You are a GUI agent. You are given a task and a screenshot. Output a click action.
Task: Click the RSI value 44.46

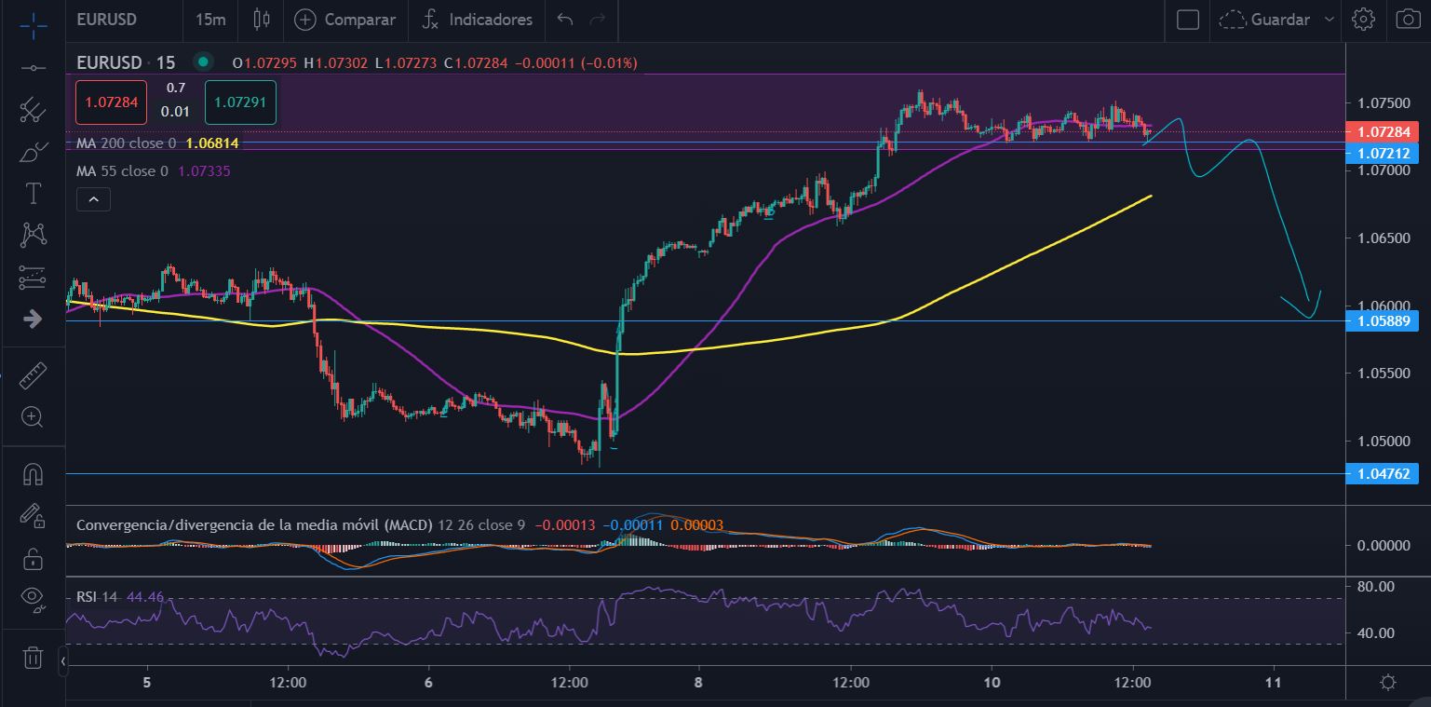(x=145, y=596)
